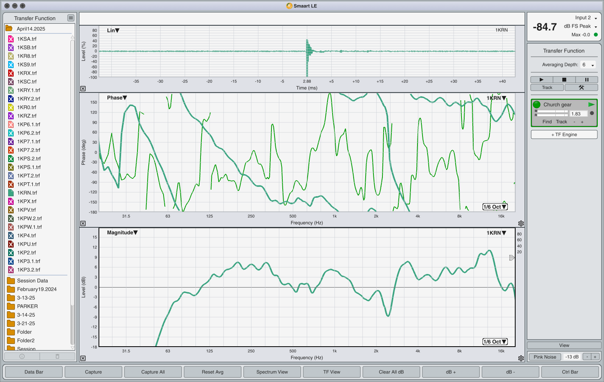The width and height of the screenshot is (604, 382).
Task: Click the Reset Avg button
Action: coord(213,372)
